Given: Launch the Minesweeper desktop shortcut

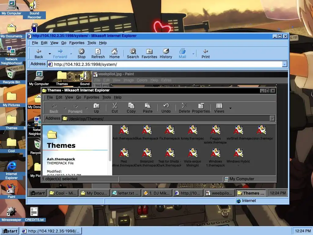Looking at the screenshot, I should (11, 214).
